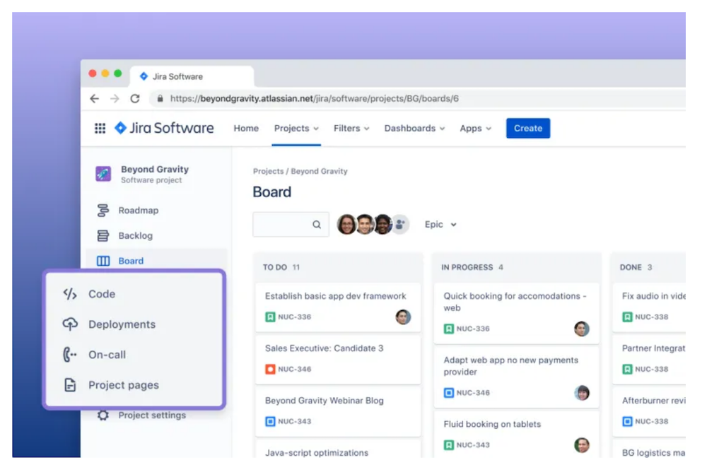The width and height of the screenshot is (707, 465).
Task: Open the Sales Executive: Candidate 3 card
Action: (x=338, y=360)
